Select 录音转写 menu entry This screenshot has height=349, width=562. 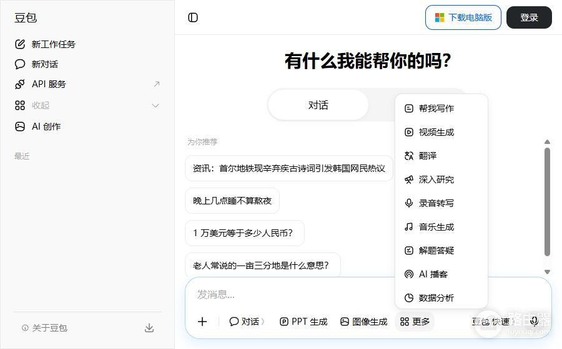pos(441,203)
